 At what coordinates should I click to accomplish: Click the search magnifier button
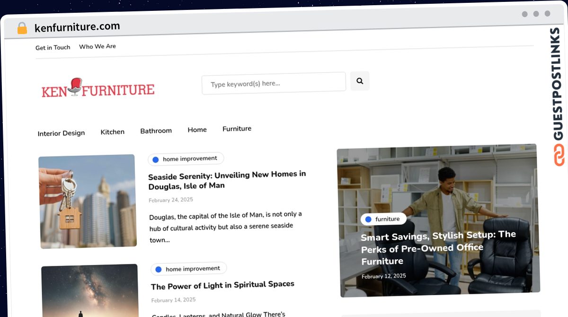pyautogui.click(x=360, y=81)
